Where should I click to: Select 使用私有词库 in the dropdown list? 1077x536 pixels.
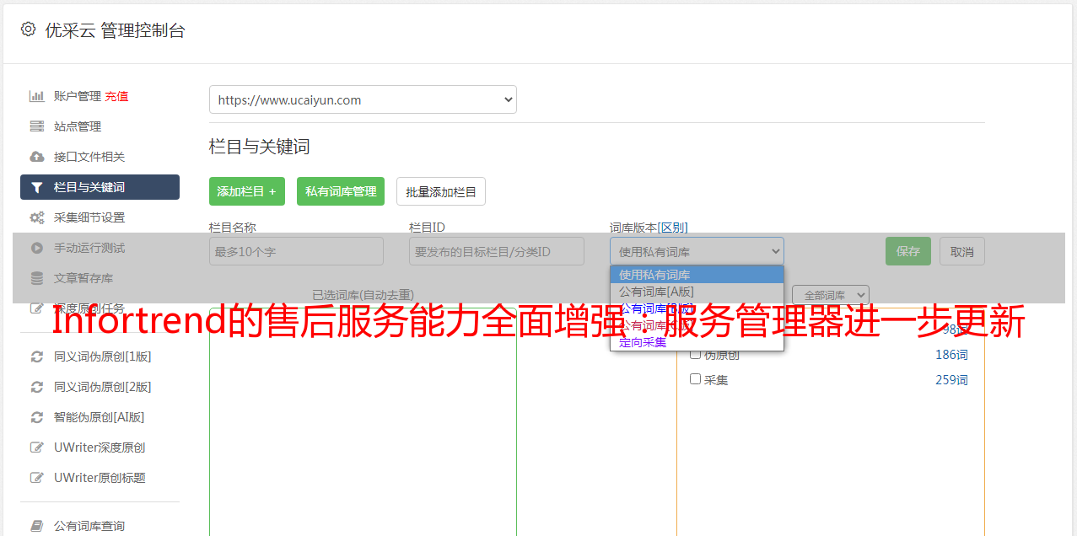(697, 275)
